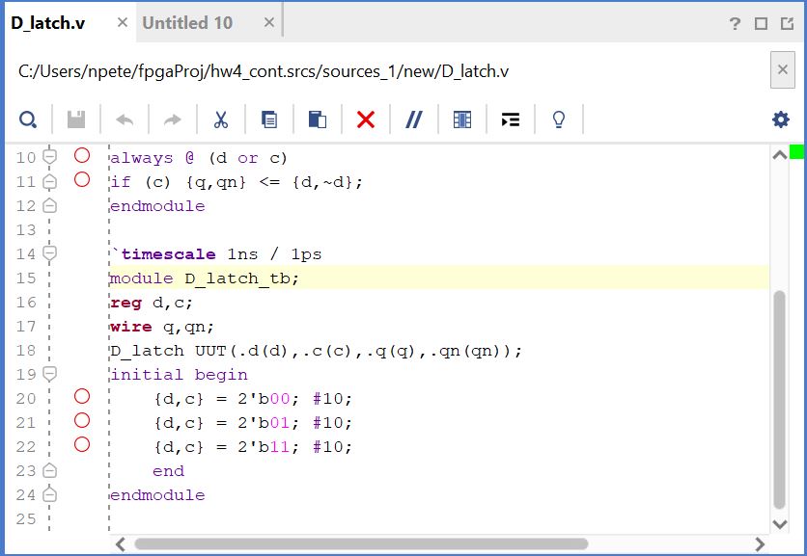
Task: Switch to the Untitled 10 tab
Action: (187, 23)
